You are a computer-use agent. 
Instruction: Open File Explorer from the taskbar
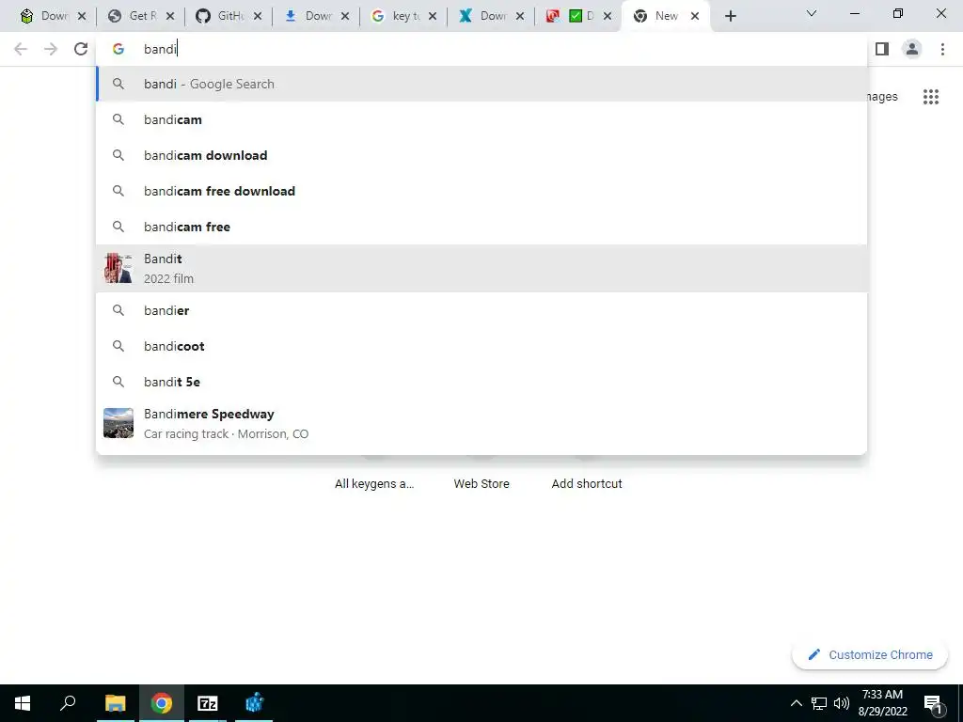point(115,703)
